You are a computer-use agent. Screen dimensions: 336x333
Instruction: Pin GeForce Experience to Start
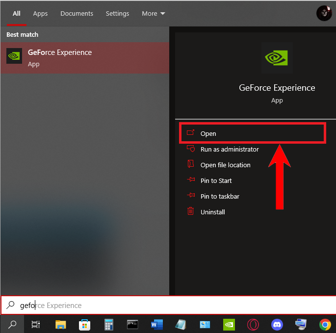point(216,180)
